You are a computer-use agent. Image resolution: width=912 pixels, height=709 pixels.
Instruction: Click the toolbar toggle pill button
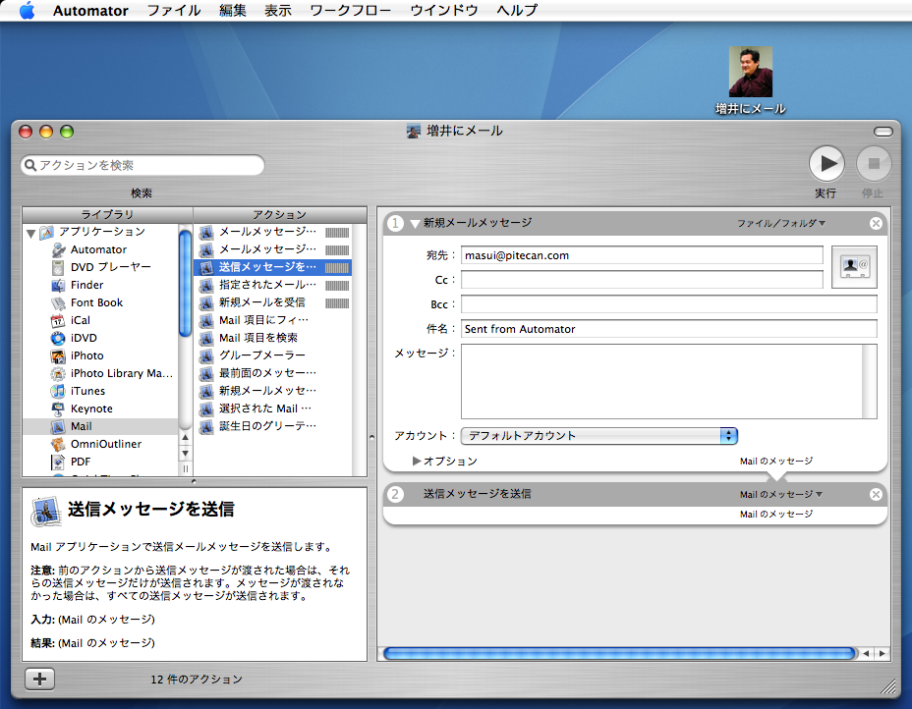click(x=883, y=132)
